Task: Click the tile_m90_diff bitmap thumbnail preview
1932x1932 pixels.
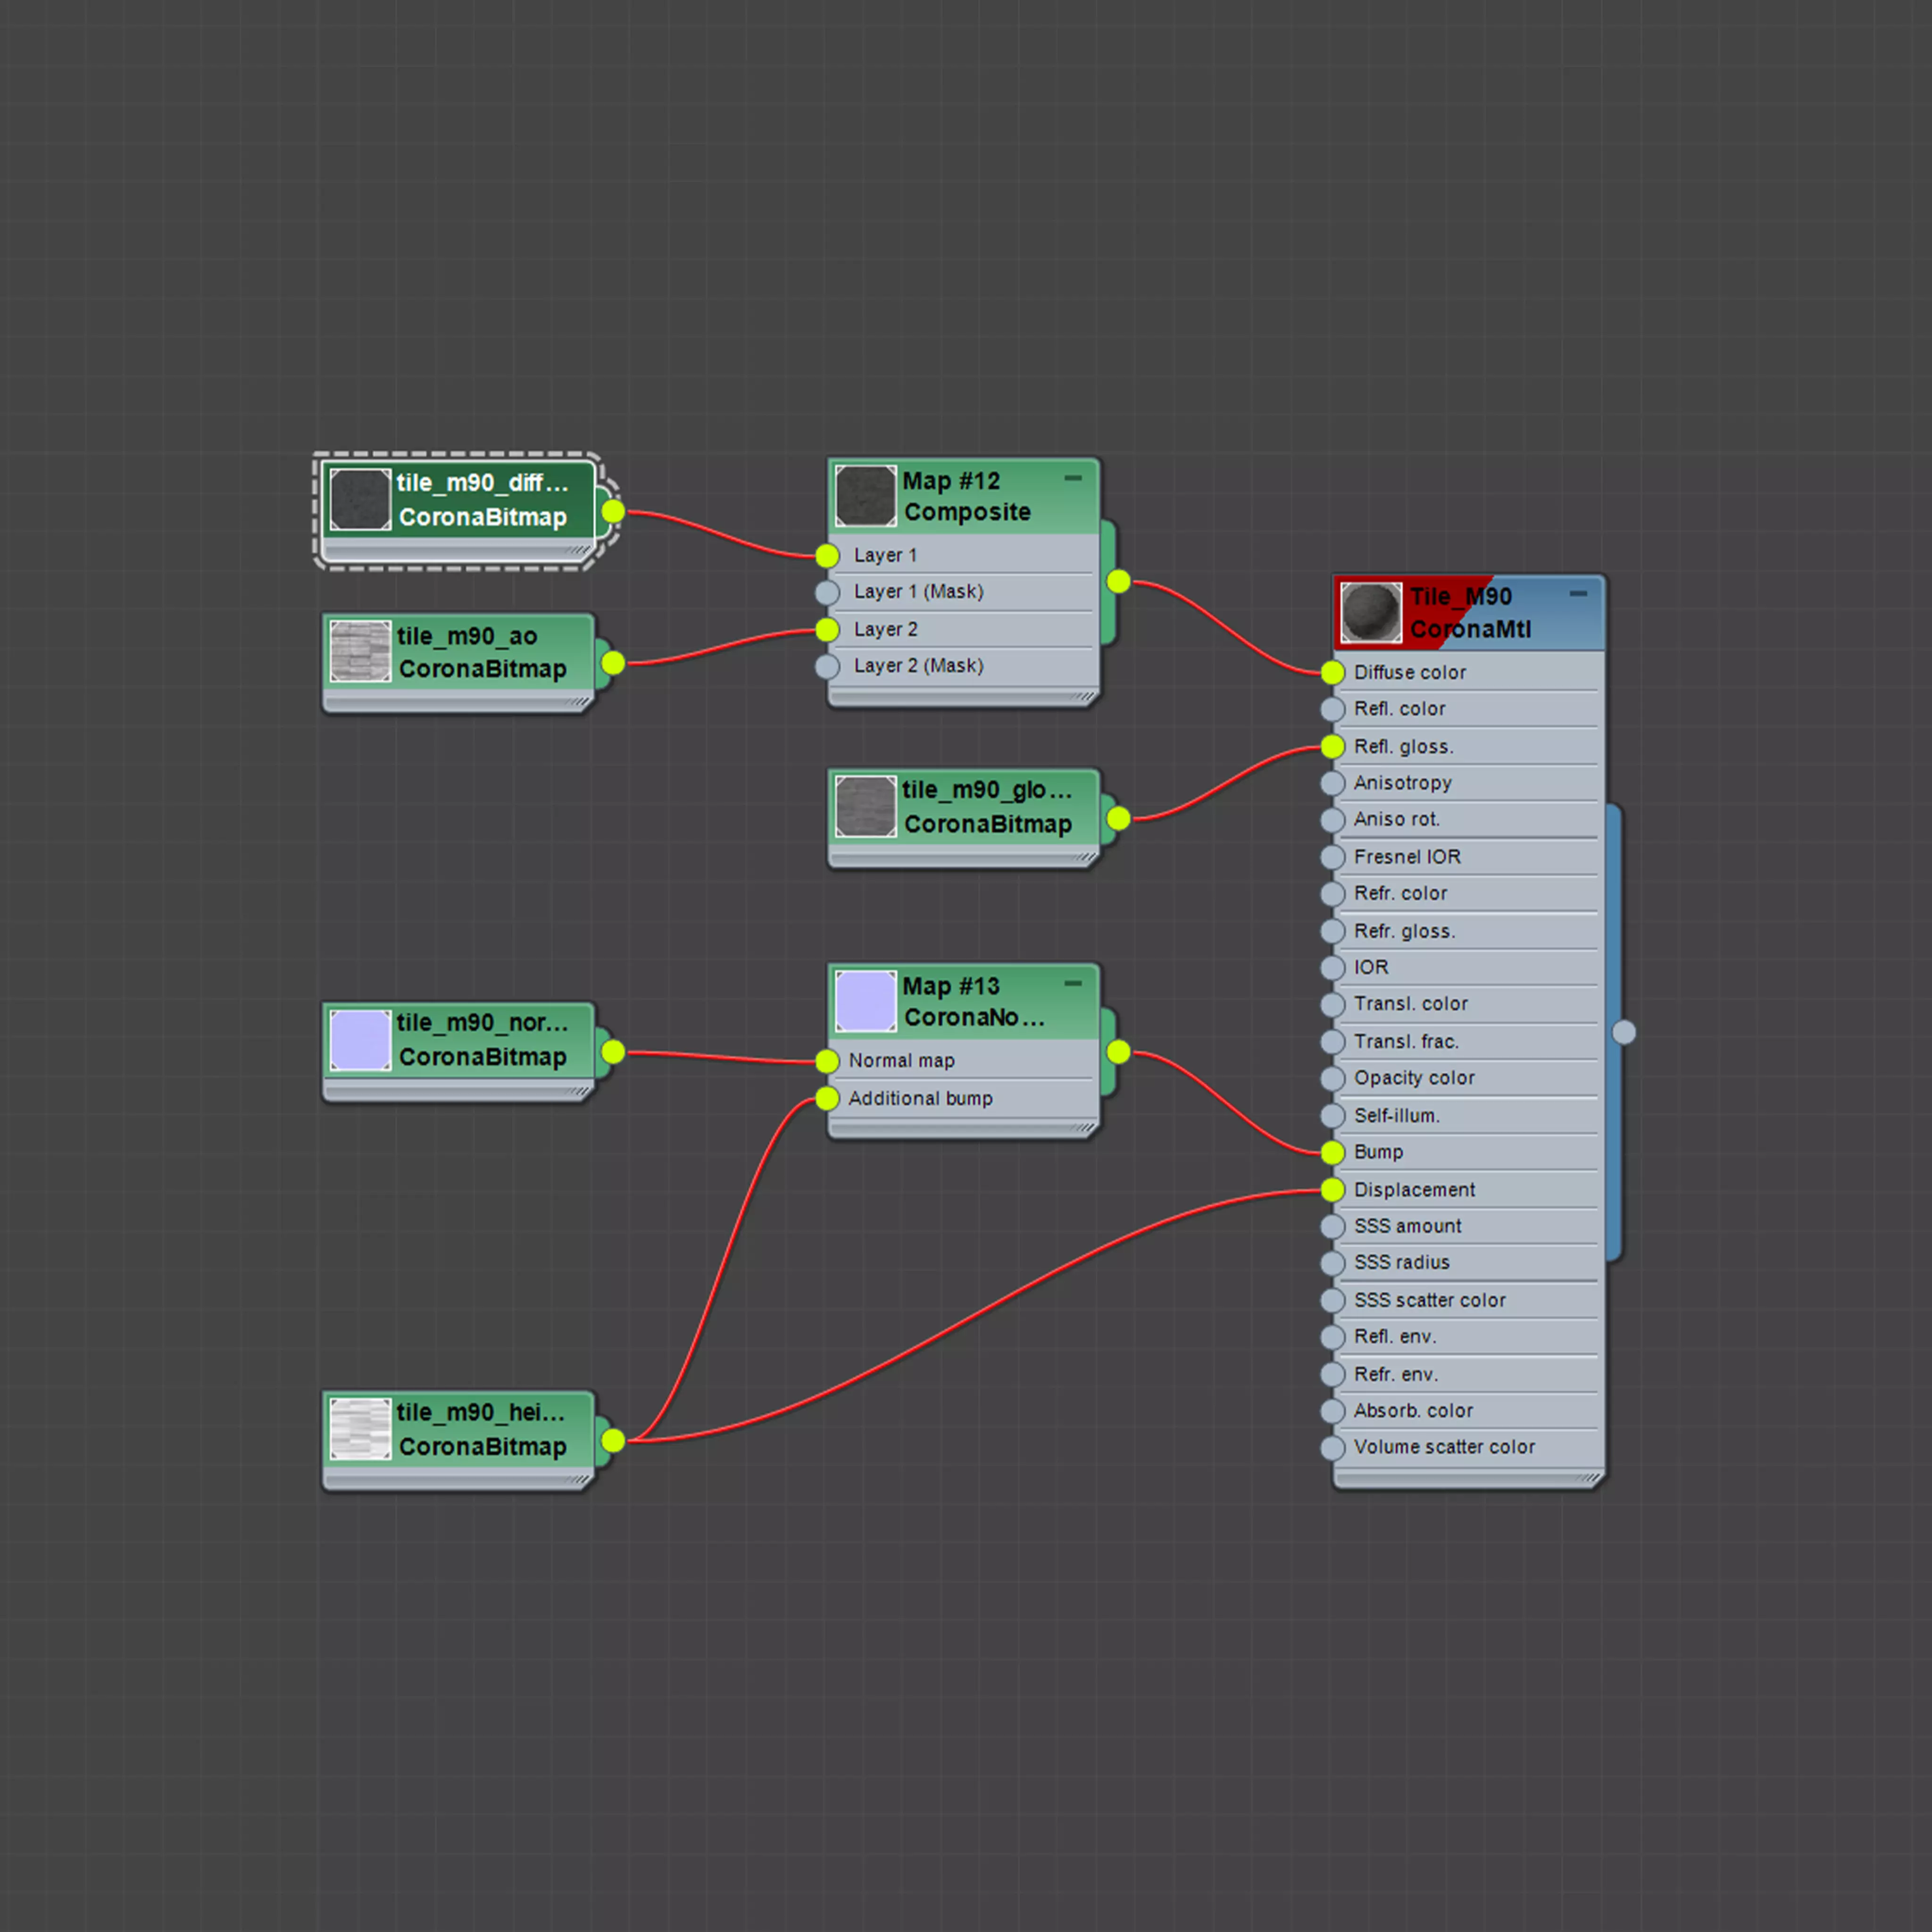Action: 360,499
